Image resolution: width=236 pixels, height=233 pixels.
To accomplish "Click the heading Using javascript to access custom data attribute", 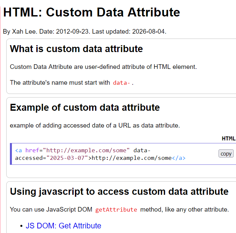I will [x=119, y=191].
